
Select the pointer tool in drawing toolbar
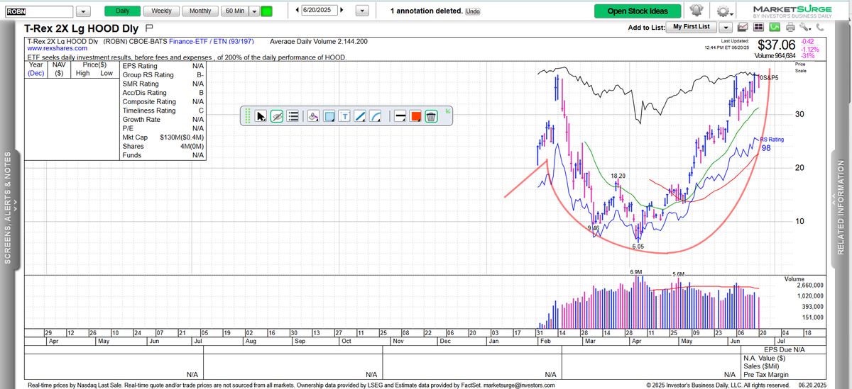261,116
